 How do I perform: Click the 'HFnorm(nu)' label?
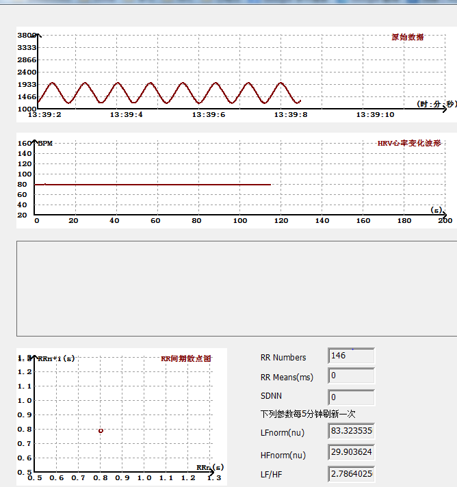[283, 456]
